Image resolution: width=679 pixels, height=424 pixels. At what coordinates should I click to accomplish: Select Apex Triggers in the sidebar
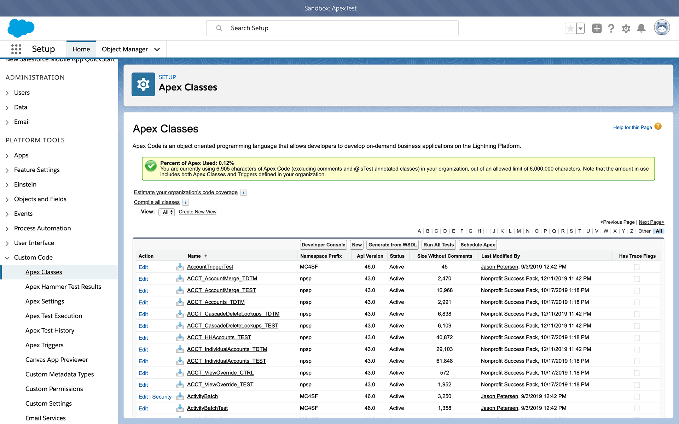[44, 345]
